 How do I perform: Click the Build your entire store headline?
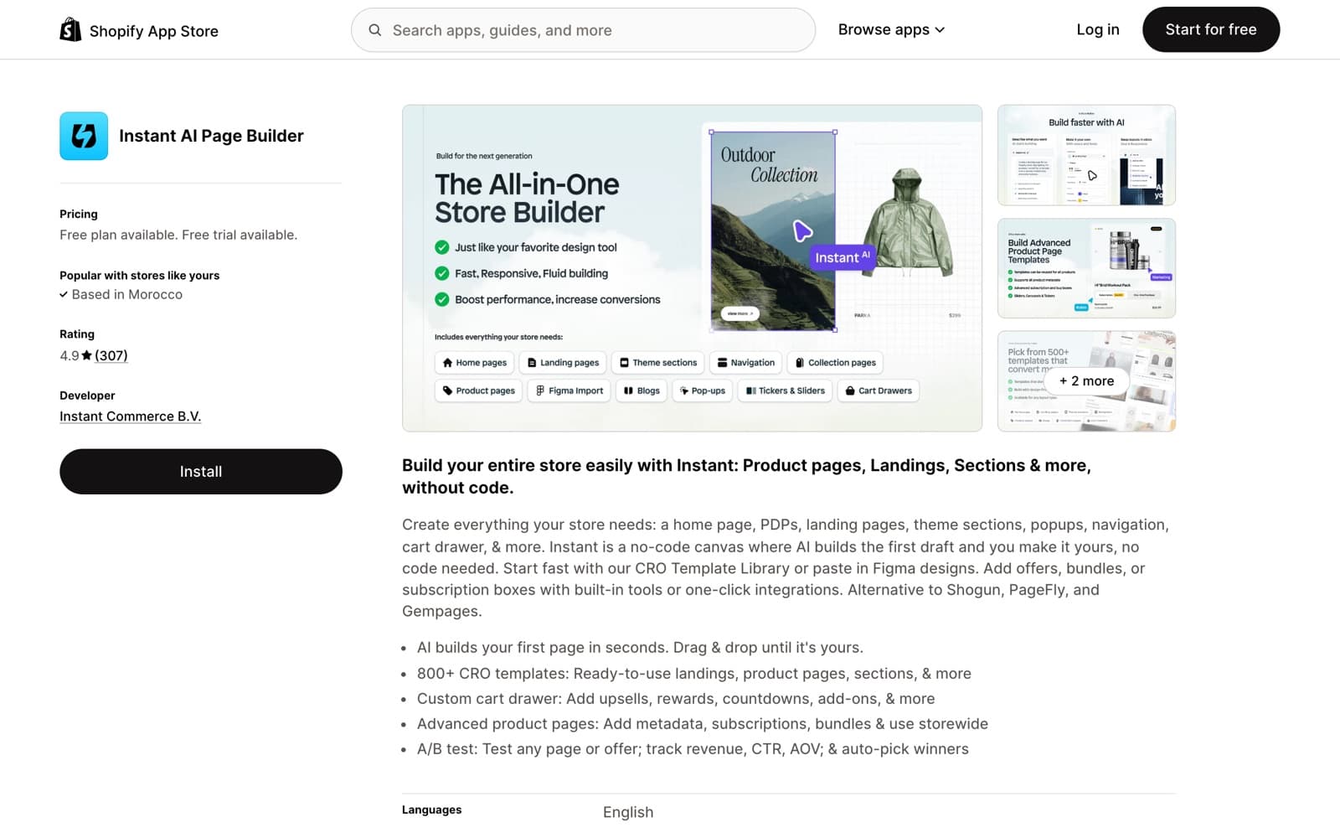tap(746, 476)
